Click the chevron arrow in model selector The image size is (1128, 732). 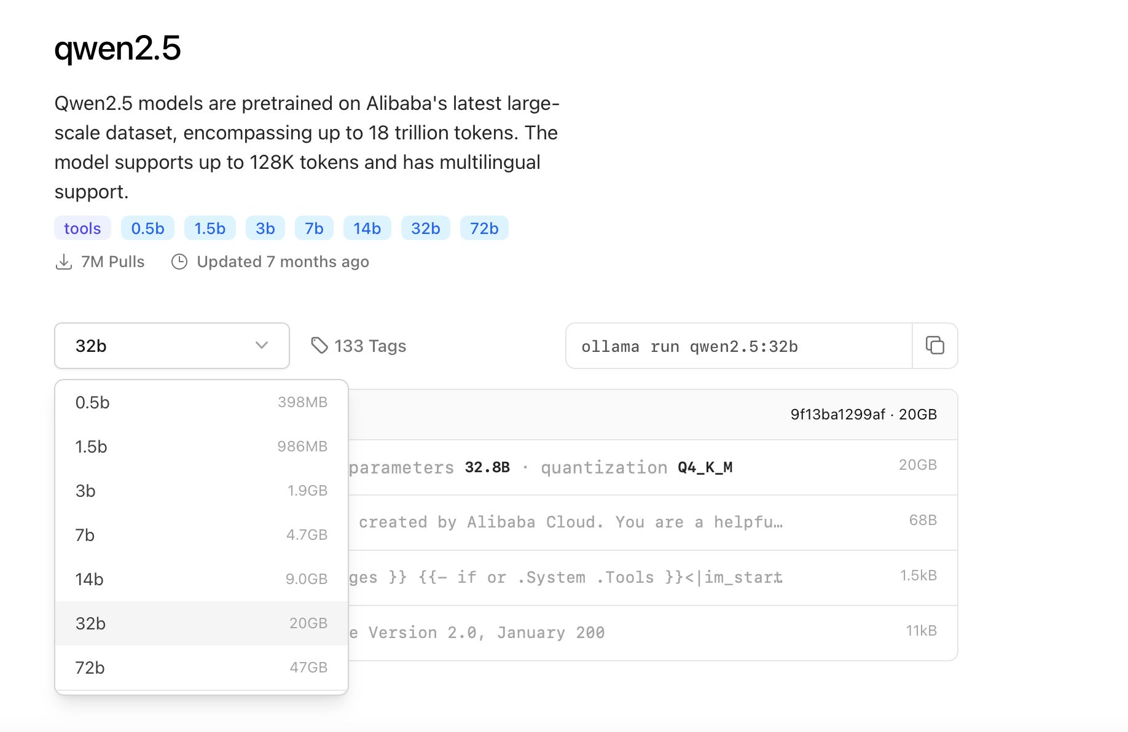pyautogui.click(x=262, y=346)
